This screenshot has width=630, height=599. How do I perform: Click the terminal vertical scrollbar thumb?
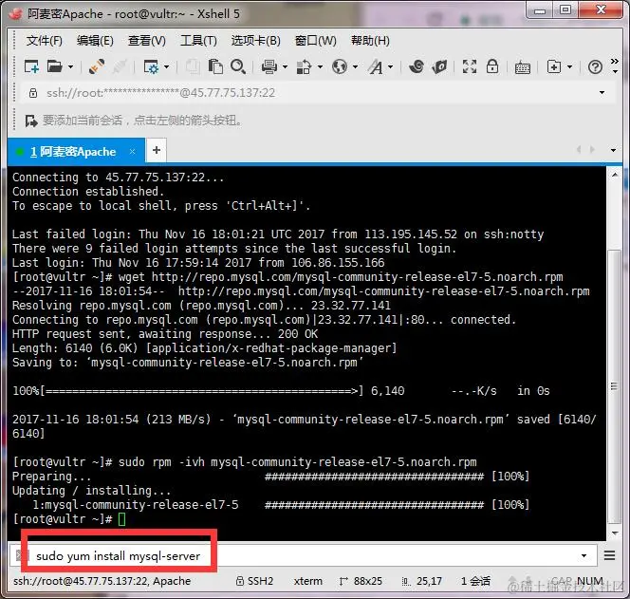[615, 386]
